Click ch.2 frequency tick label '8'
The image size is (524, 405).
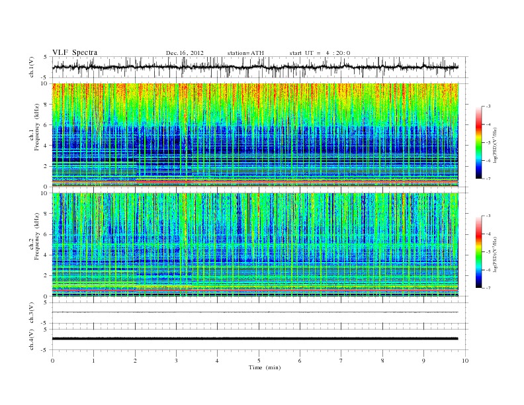click(x=46, y=214)
